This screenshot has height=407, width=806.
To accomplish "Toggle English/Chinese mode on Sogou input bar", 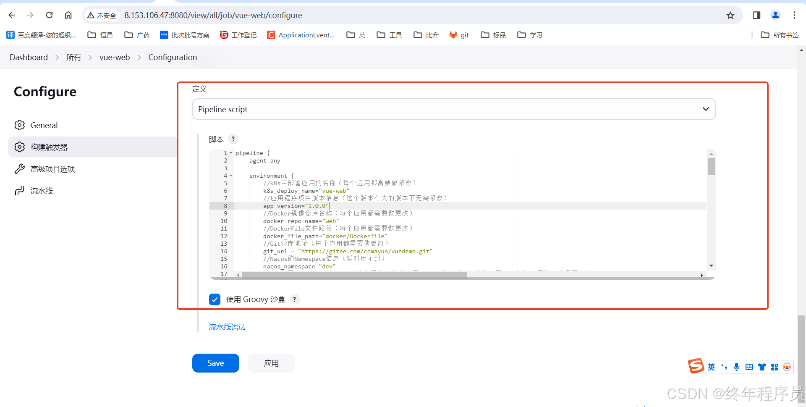I will (711, 366).
